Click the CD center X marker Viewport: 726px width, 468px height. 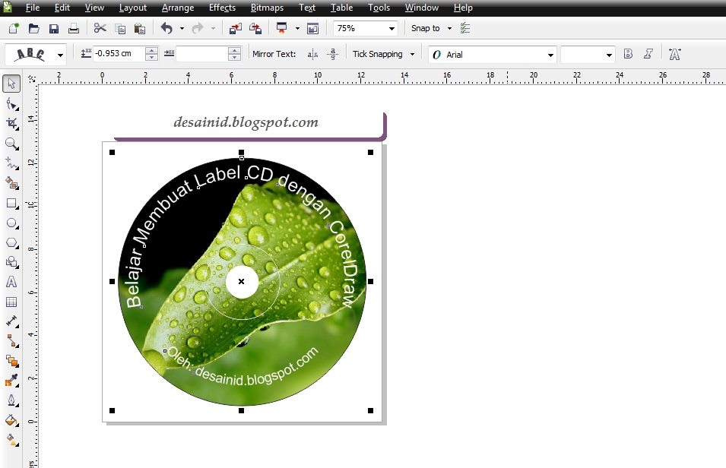241,281
